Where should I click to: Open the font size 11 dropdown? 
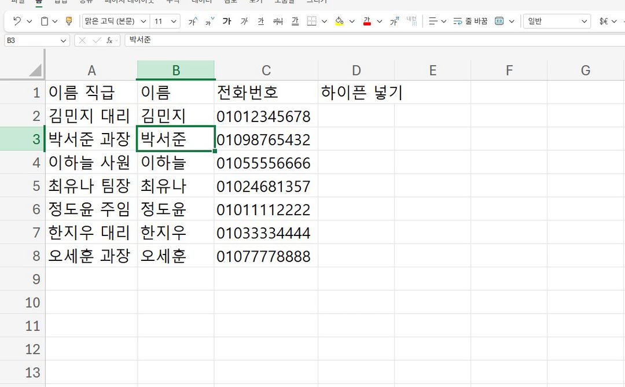pyautogui.click(x=174, y=21)
